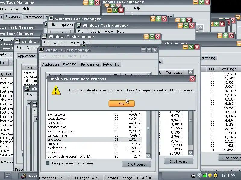The height and width of the screenshot is (180, 241).
Task: Open the greyed File menu of the front window
Action: point(43,56)
